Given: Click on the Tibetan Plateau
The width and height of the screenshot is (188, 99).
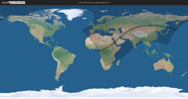Looking at the screenshot, I should pyautogui.click(x=140, y=34).
